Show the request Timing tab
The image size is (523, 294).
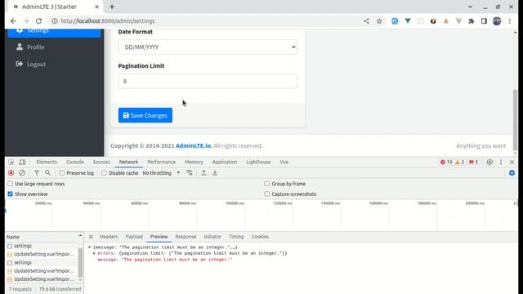pos(236,237)
